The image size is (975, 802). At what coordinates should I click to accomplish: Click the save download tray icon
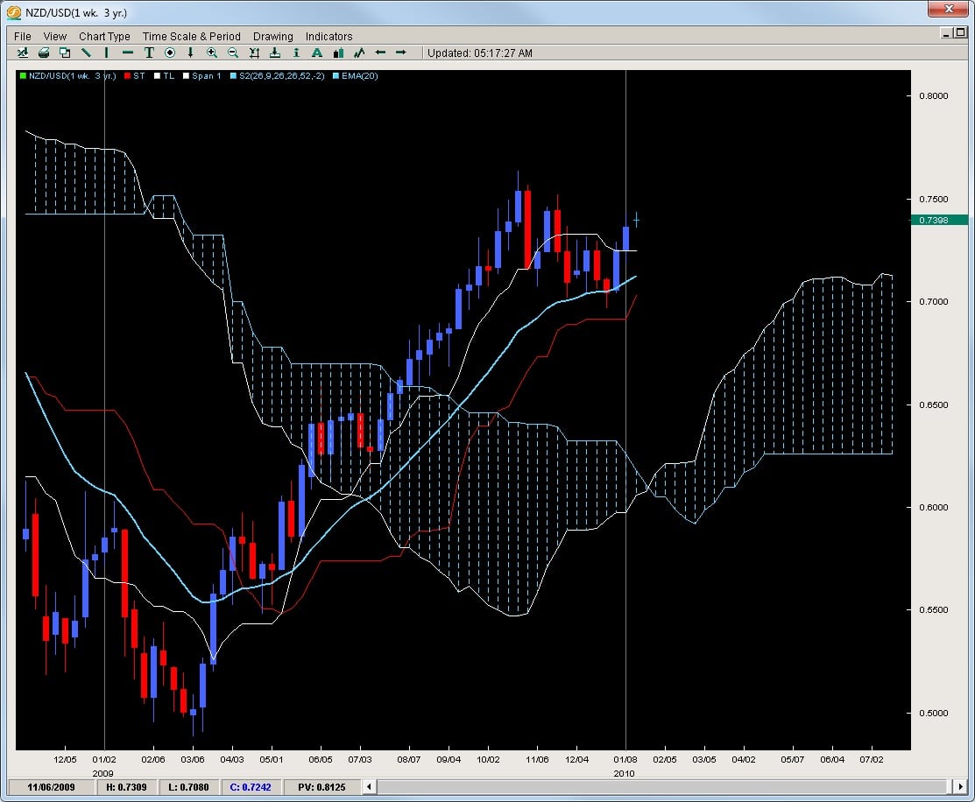pyautogui.click(x=275, y=53)
